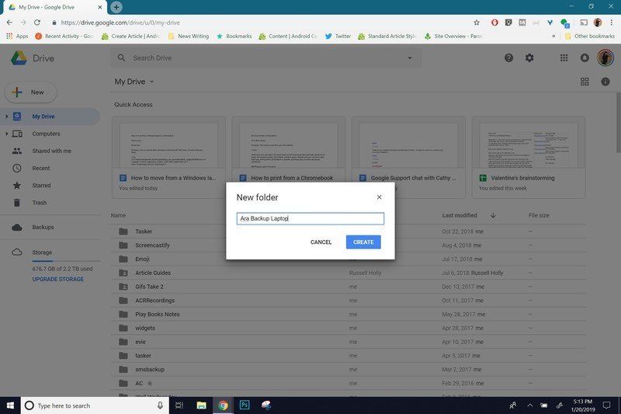Toggle the sort direction arrow
The image size is (621, 414).
[x=493, y=215]
